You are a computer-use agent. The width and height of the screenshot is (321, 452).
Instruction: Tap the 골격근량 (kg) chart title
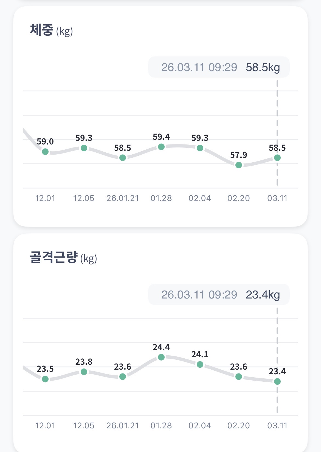pyautogui.click(x=63, y=258)
